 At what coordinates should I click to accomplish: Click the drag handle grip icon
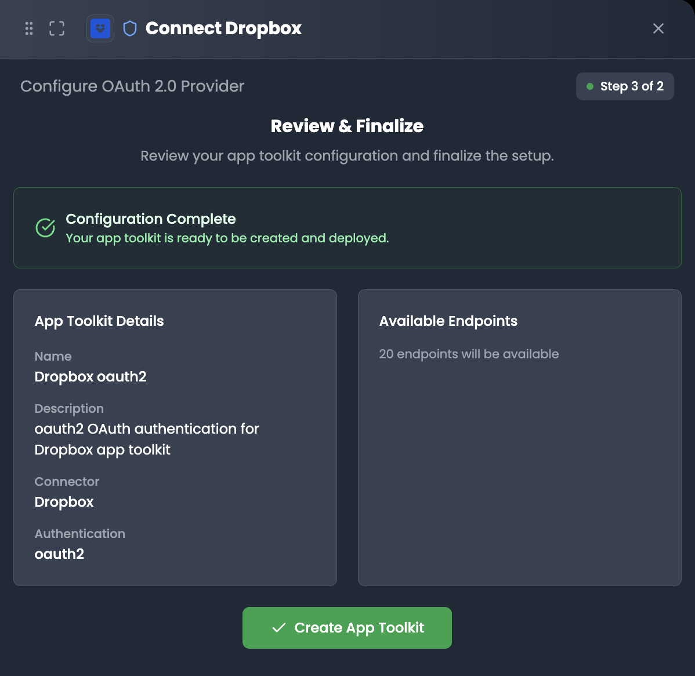(29, 28)
